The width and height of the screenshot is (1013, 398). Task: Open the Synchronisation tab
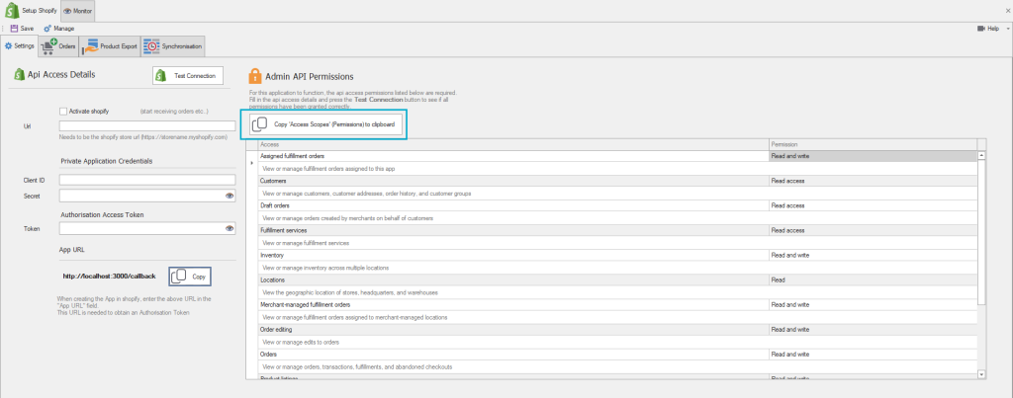(x=172, y=46)
